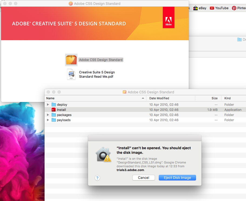
Task: Click the date modified of payloads folder
Action: (x=164, y=120)
